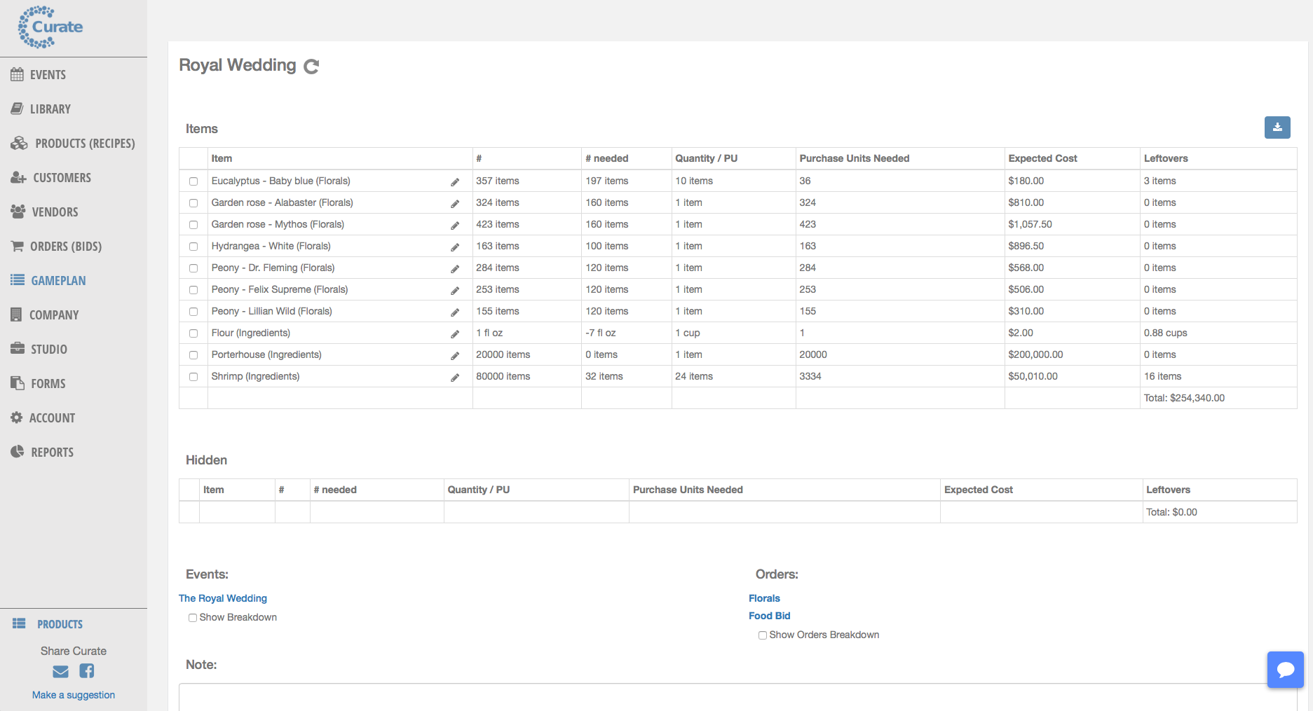Click the Curate logo
Image resolution: width=1313 pixels, height=711 pixels.
coord(50,27)
